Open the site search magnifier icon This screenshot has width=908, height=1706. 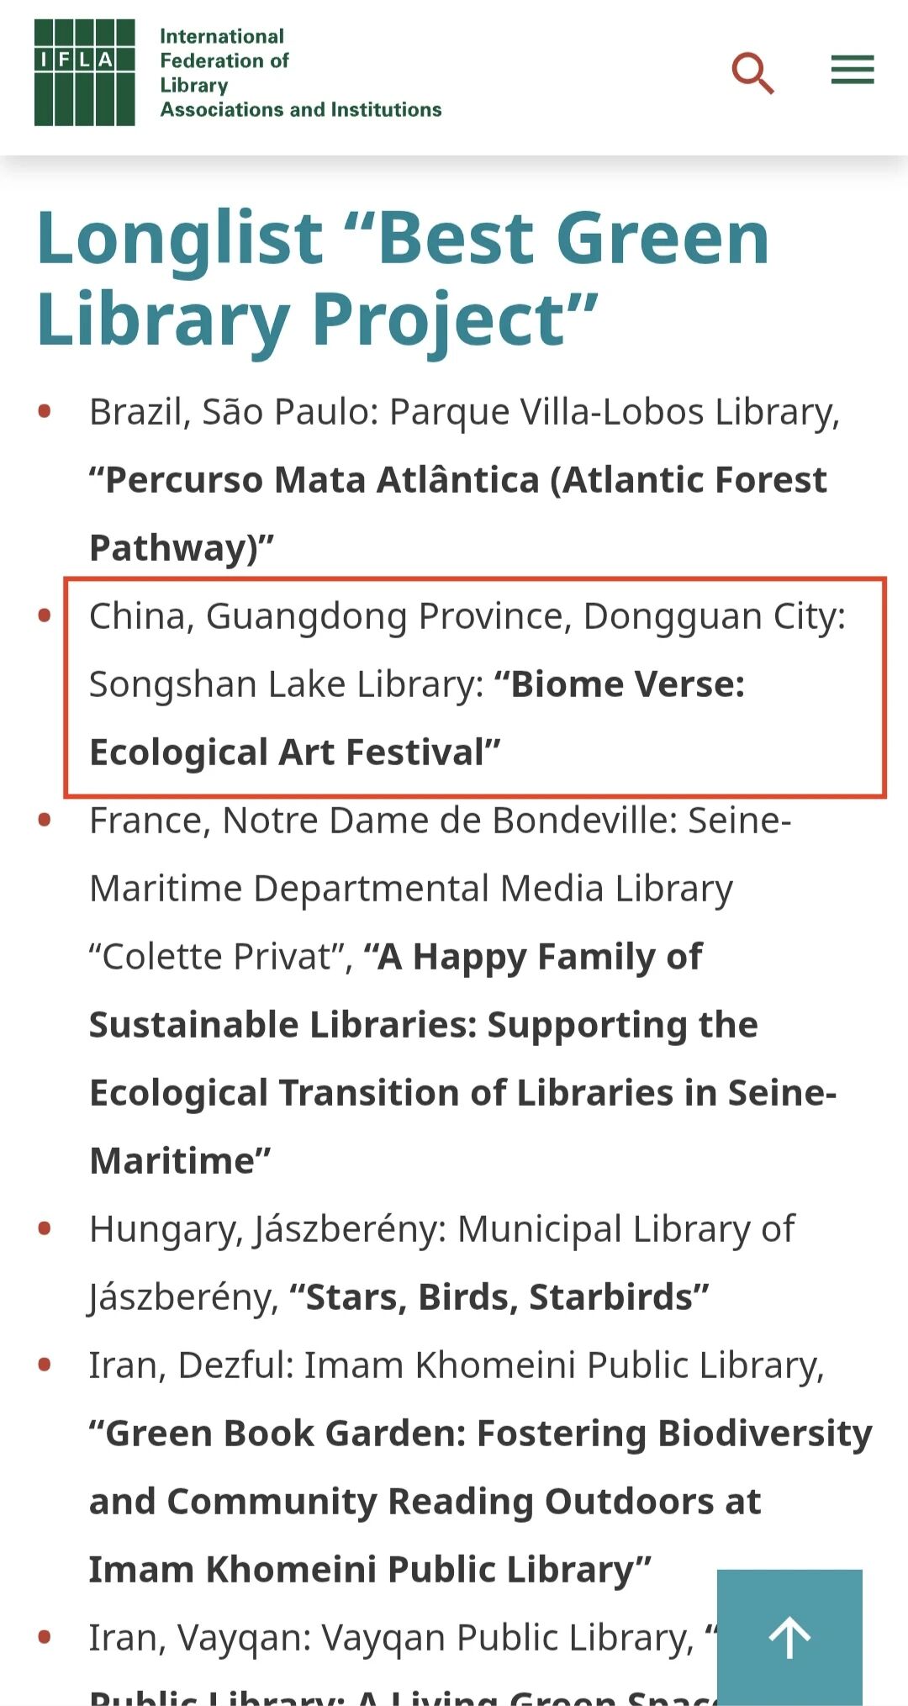point(752,73)
